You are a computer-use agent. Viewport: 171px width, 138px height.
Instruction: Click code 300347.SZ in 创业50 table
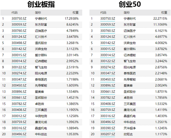(108, 73)
